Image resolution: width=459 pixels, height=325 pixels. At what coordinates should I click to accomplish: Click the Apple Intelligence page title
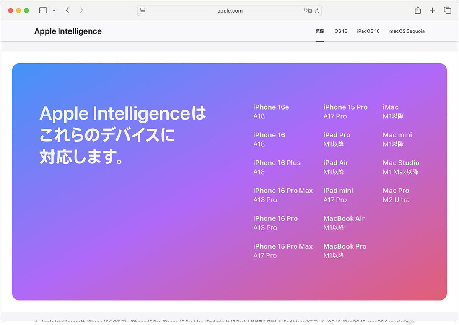pyautogui.click(x=68, y=31)
